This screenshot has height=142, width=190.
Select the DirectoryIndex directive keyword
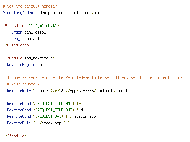pyautogui.click(x=18, y=13)
